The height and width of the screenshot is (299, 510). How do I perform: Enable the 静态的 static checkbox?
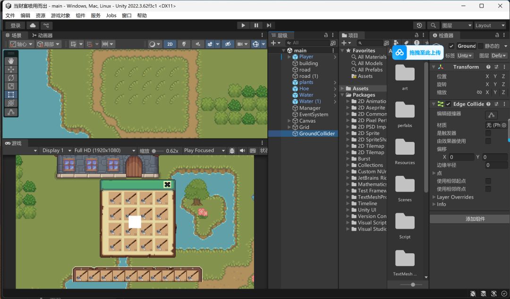click(x=480, y=46)
